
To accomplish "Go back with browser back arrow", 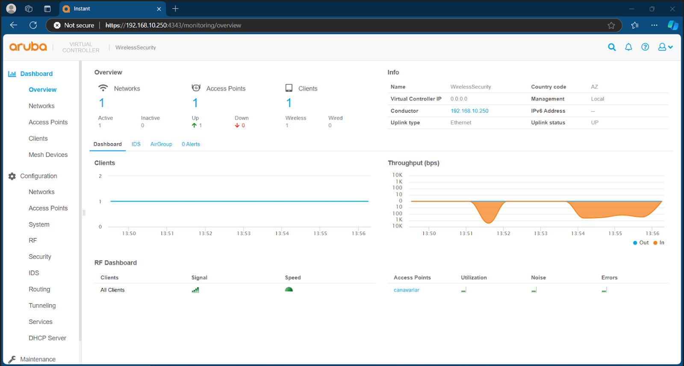I will tap(14, 25).
